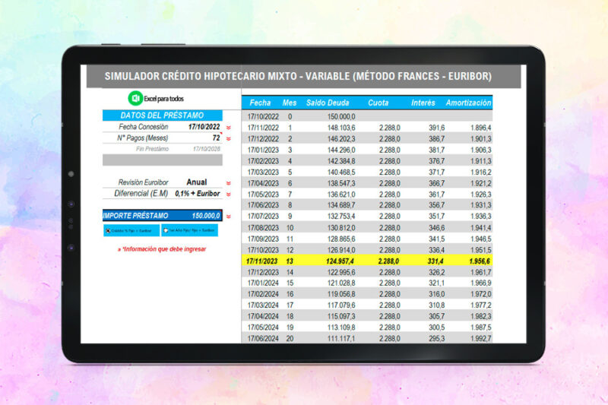Select highlighted interest cell 331,4

435,261
